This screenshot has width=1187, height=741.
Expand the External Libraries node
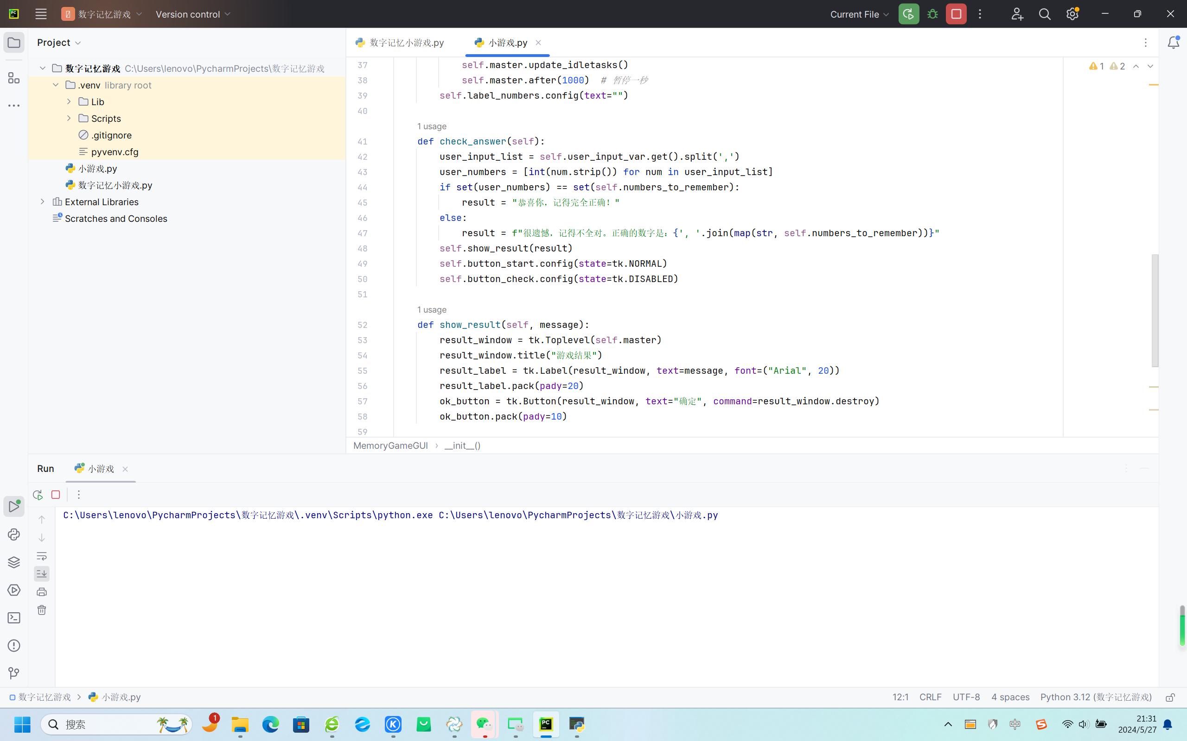43,201
